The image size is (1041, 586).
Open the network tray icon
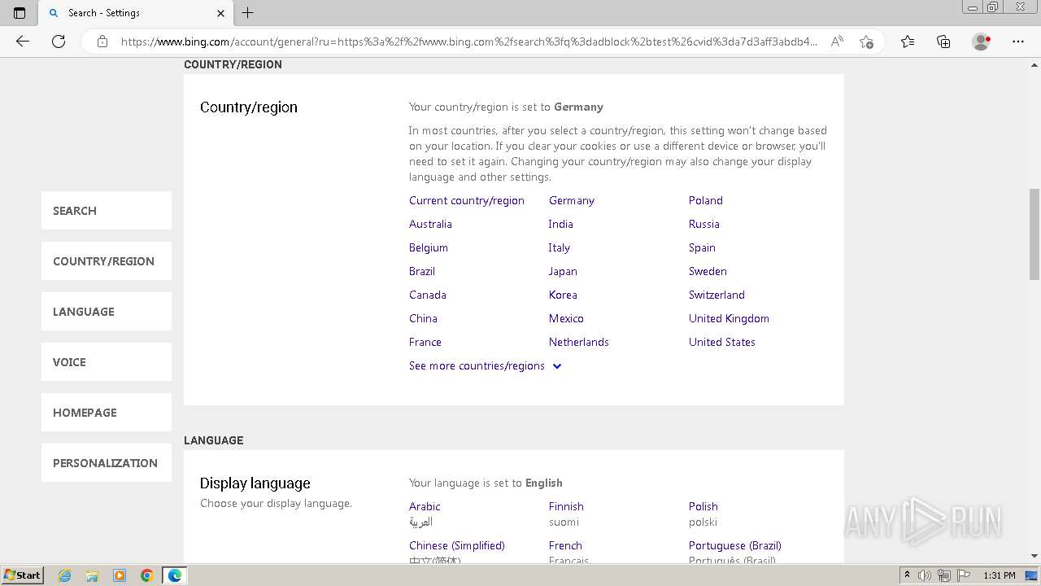click(x=944, y=575)
